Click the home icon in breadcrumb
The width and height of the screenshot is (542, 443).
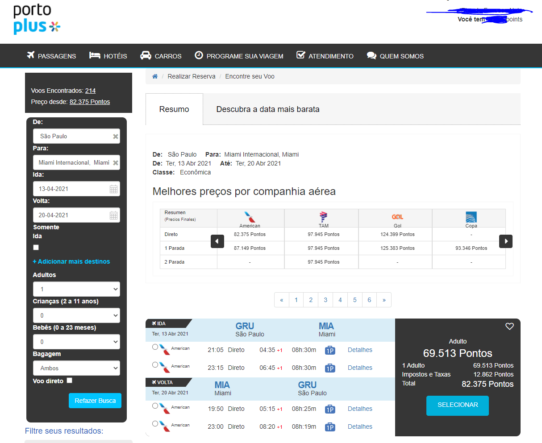[x=155, y=76]
